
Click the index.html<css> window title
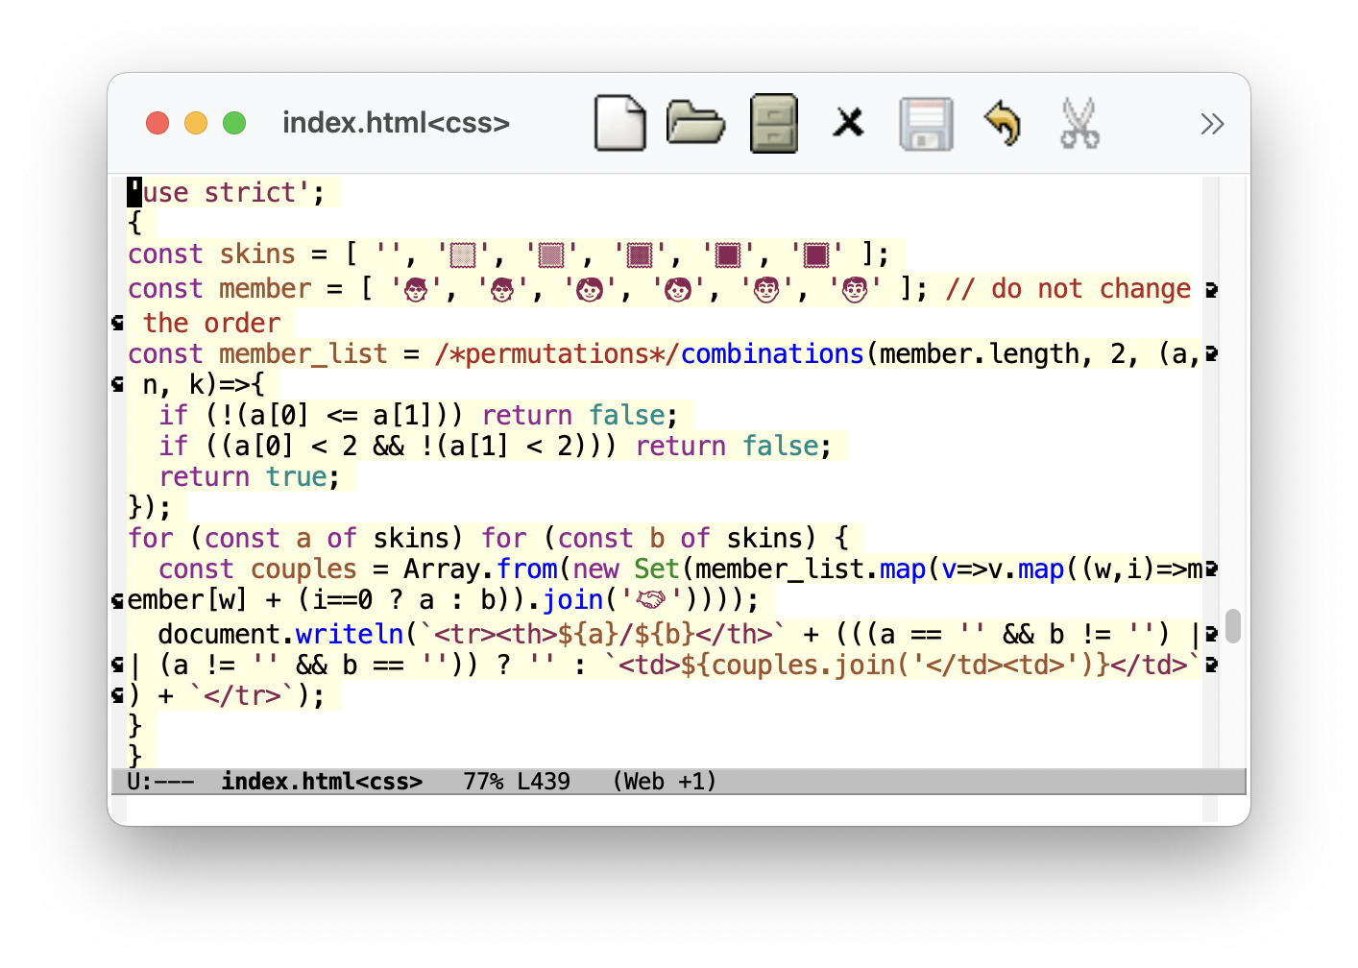point(396,123)
